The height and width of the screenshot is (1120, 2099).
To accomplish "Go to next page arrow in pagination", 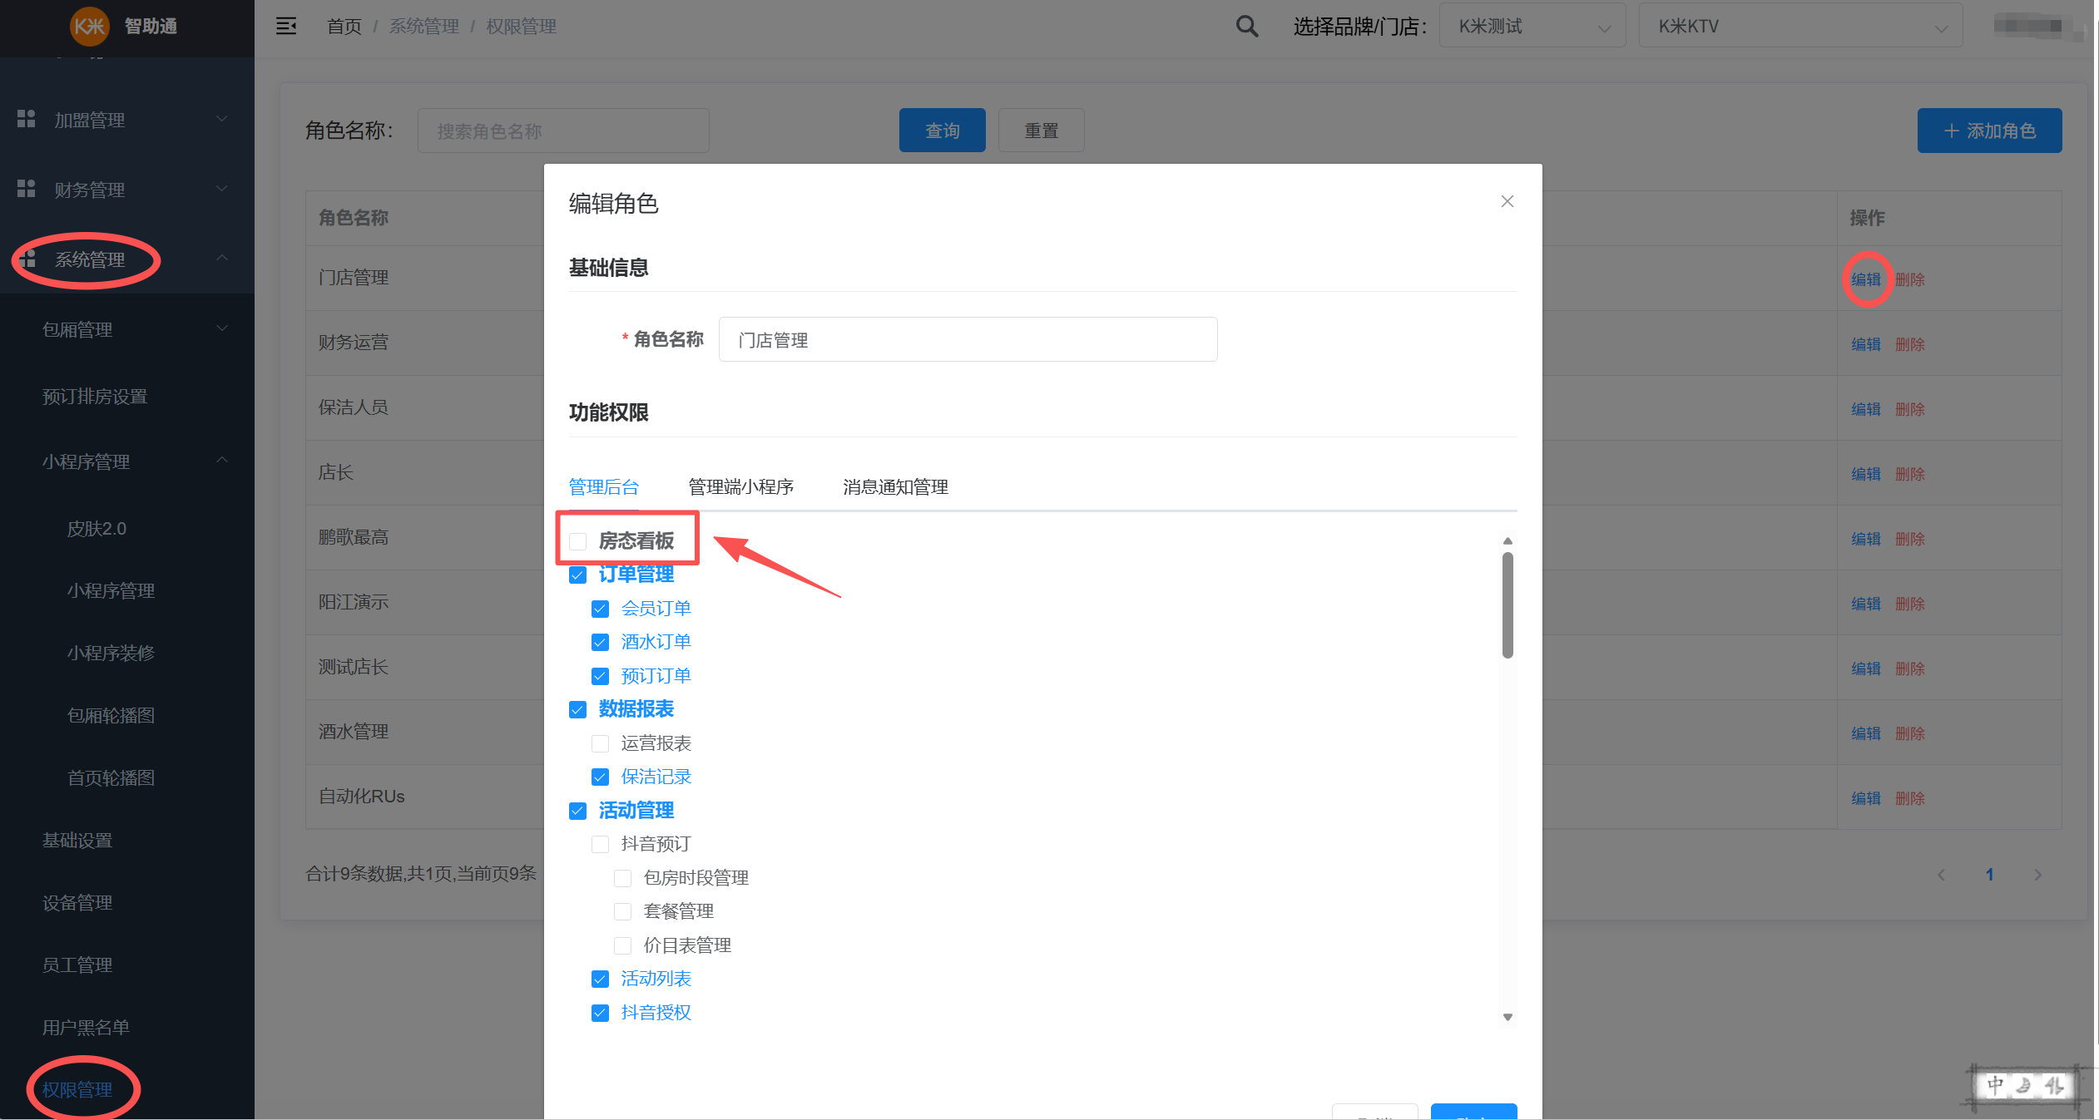I will (2037, 875).
